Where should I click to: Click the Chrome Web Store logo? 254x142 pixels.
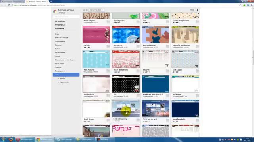pyautogui.click(x=55, y=11)
